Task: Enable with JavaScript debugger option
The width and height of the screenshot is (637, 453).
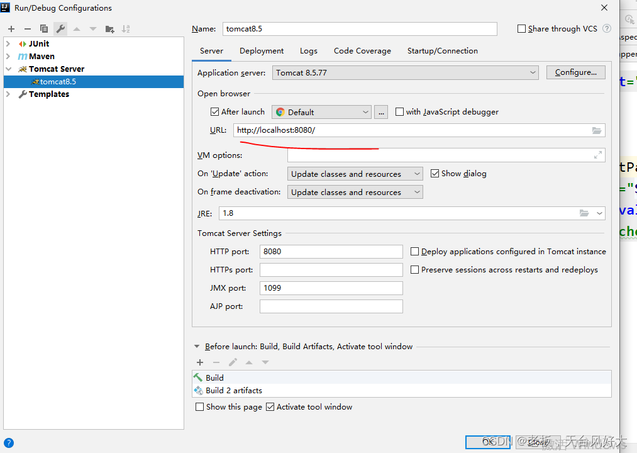Action: click(x=399, y=112)
